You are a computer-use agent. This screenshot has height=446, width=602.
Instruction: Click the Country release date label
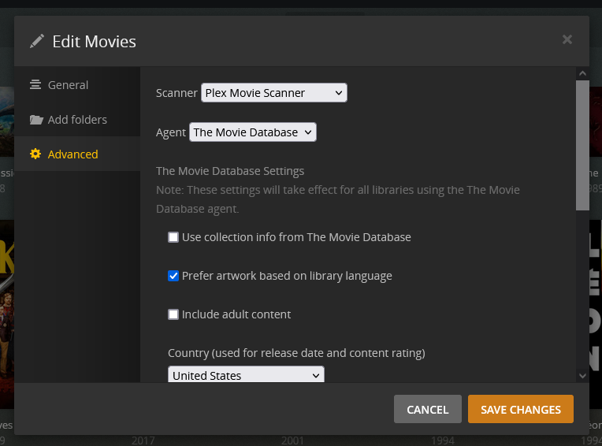coord(296,353)
